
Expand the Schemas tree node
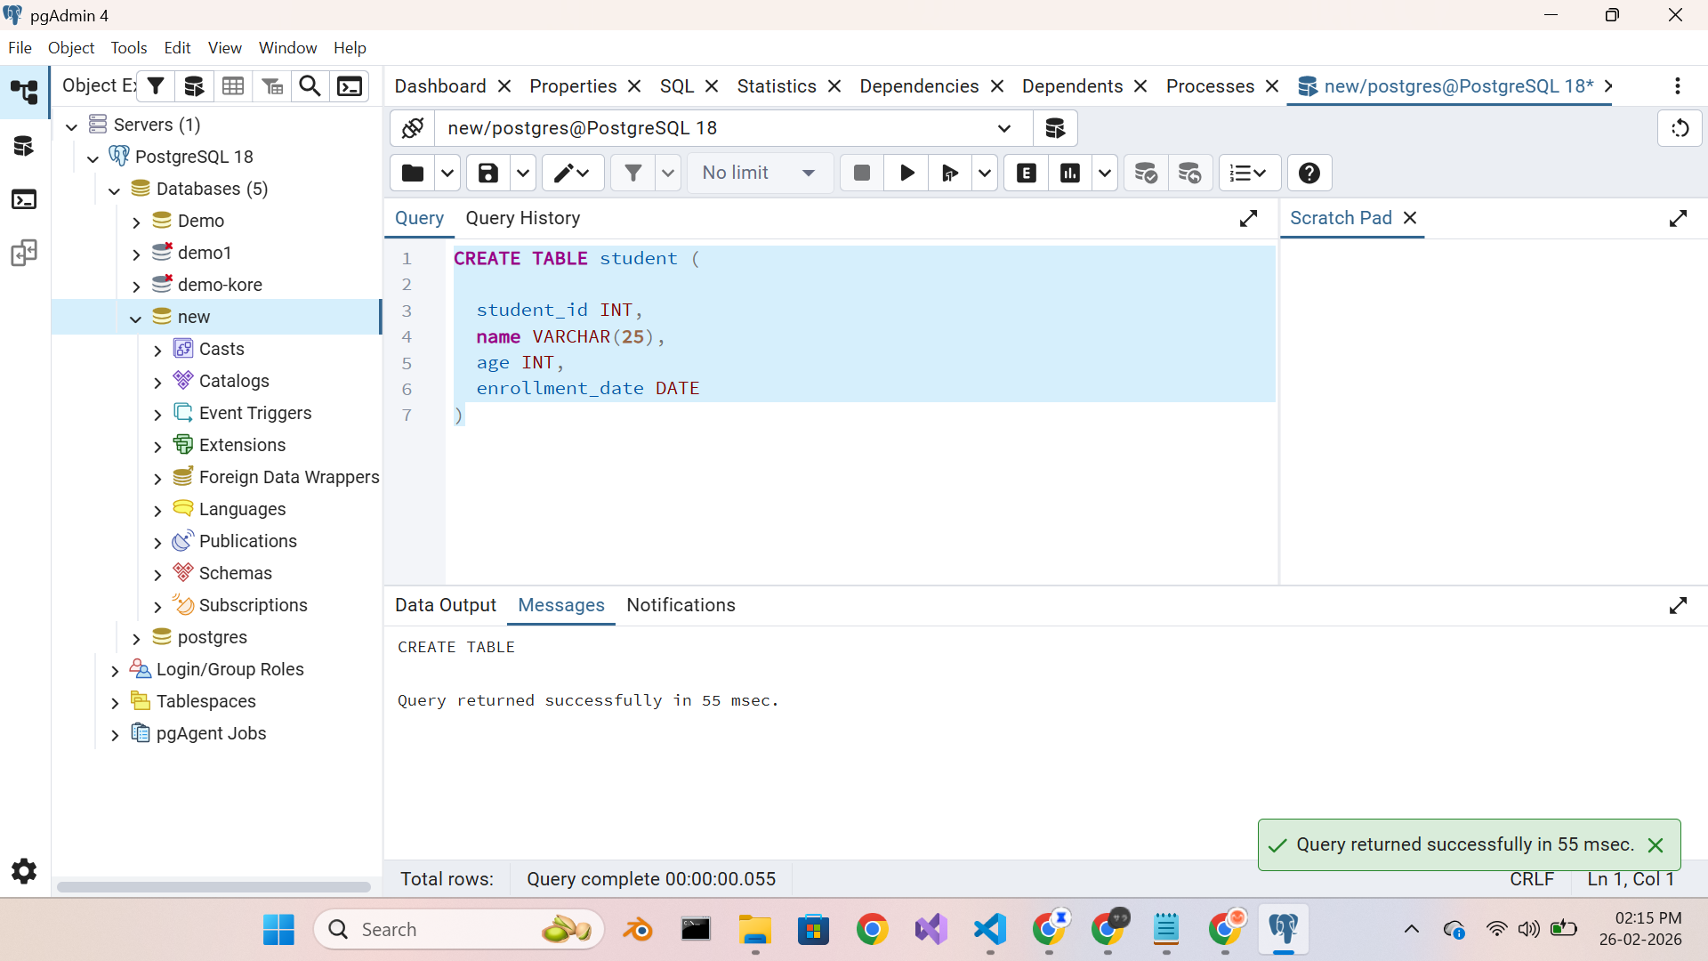point(157,574)
